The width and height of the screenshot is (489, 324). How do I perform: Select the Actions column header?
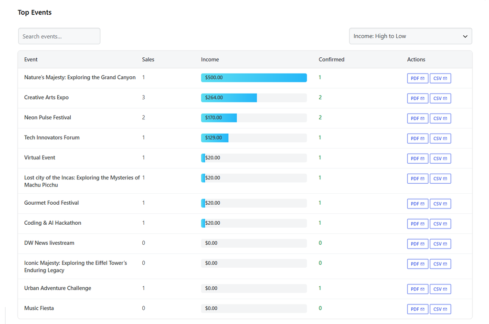(x=416, y=60)
